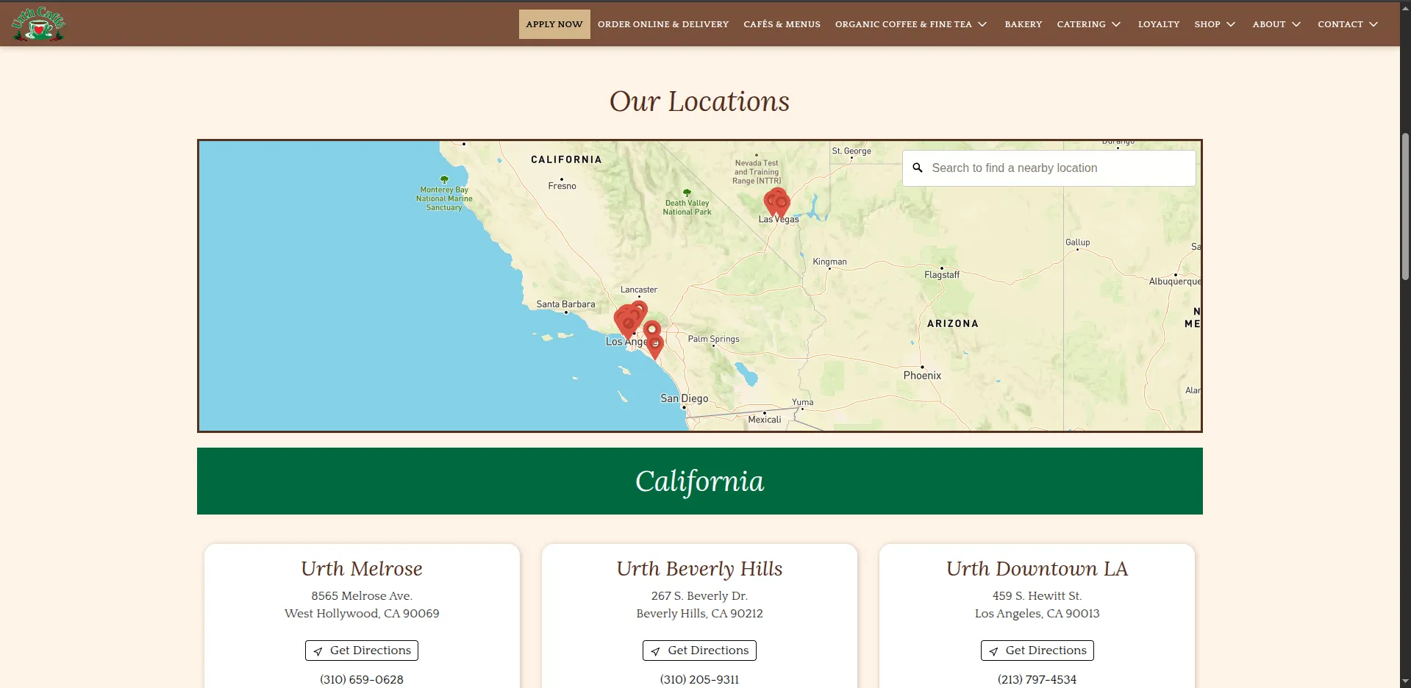Screen dimensions: 1411x688
Task: Expand the About menu
Action: click(x=1276, y=24)
